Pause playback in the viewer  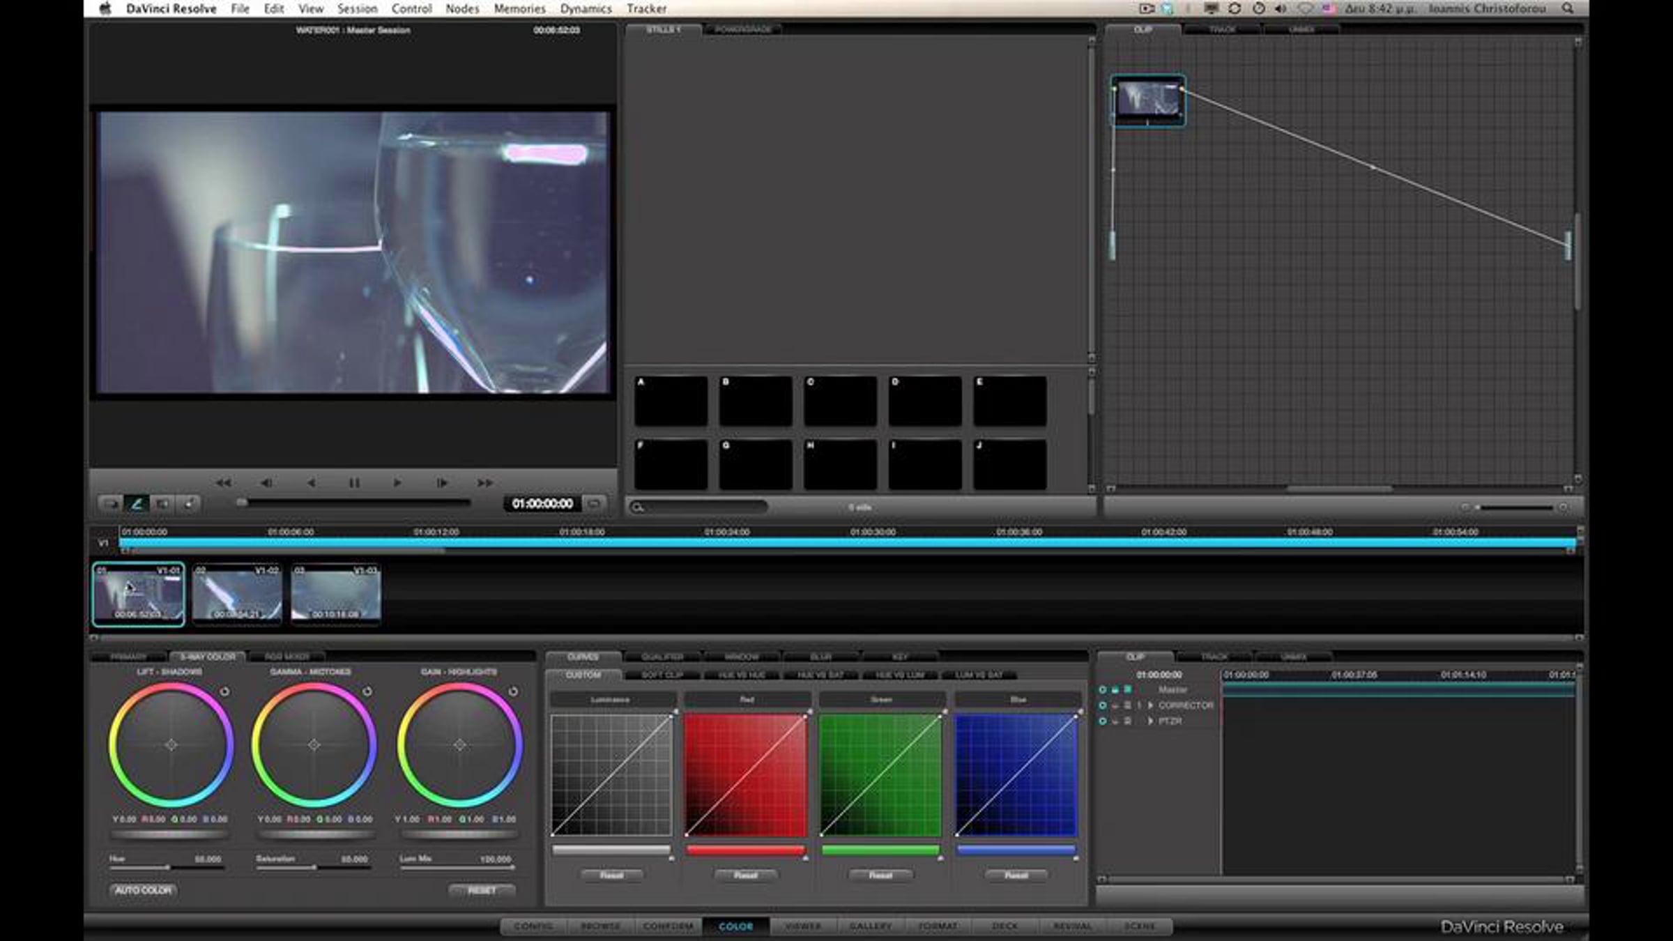(354, 482)
